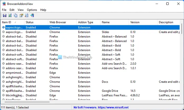The image size is (184, 110).
Task: Open the View menu
Action: point(21,10)
